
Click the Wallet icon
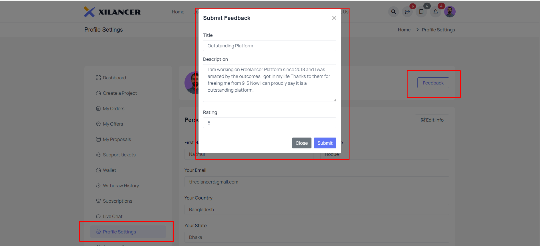click(x=98, y=170)
